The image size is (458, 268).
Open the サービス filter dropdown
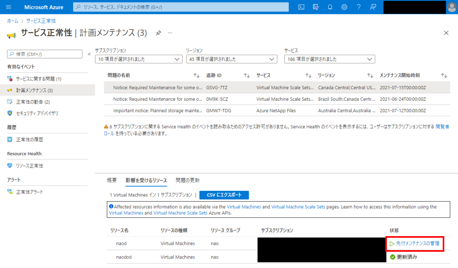330,59
